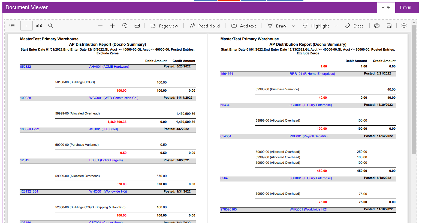422x223 pixels.
Task: Open document 654354 link
Action: pyautogui.click(x=226, y=136)
